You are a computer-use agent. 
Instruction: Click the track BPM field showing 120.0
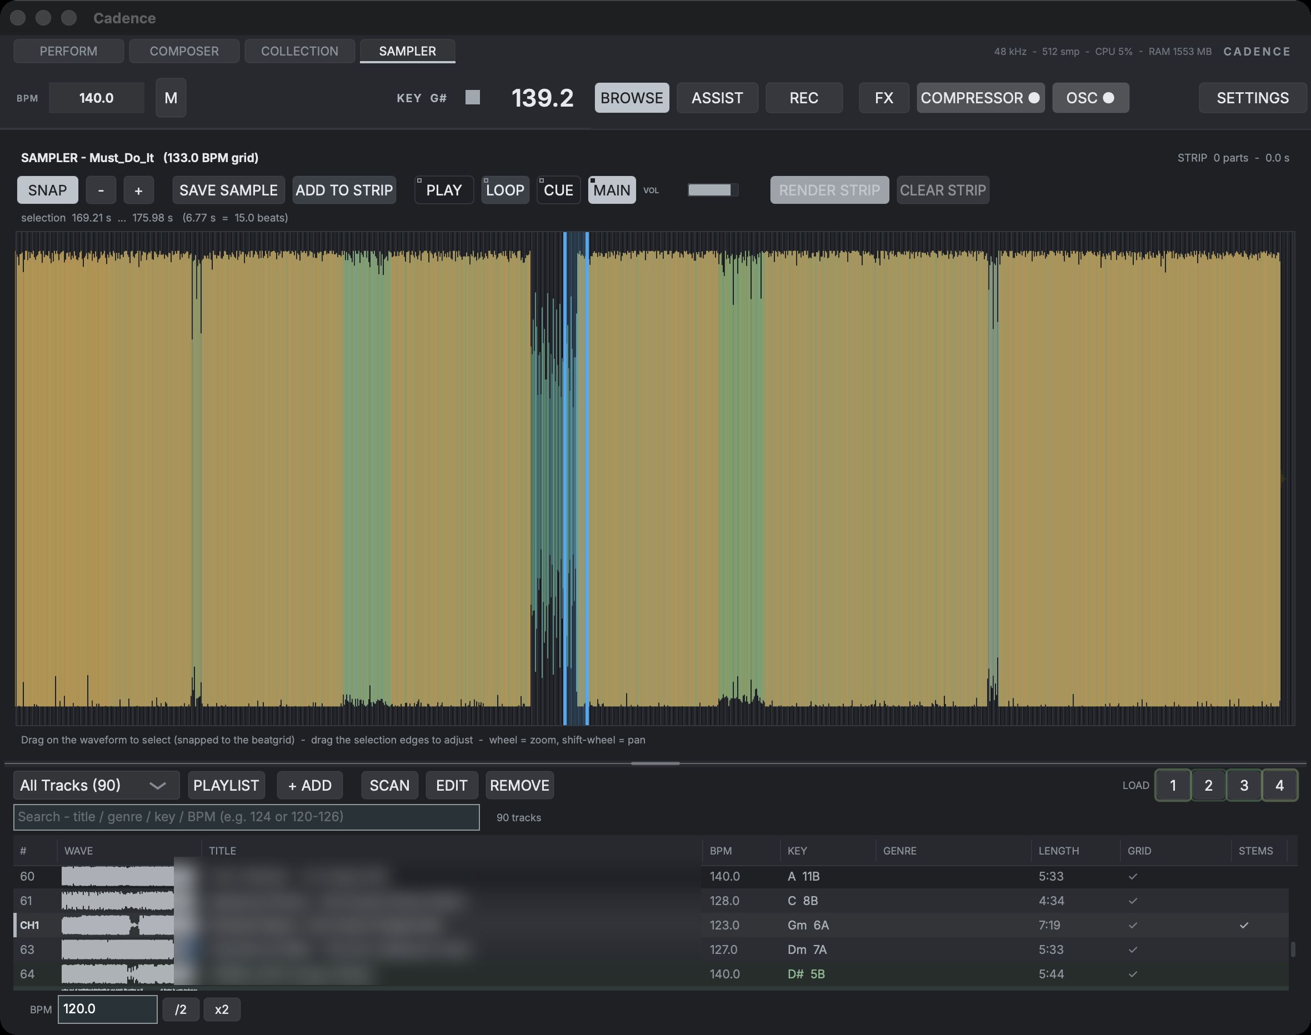(x=107, y=1009)
